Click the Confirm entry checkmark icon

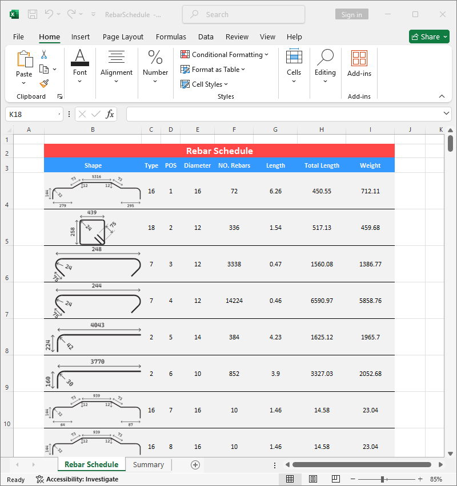[x=96, y=115]
